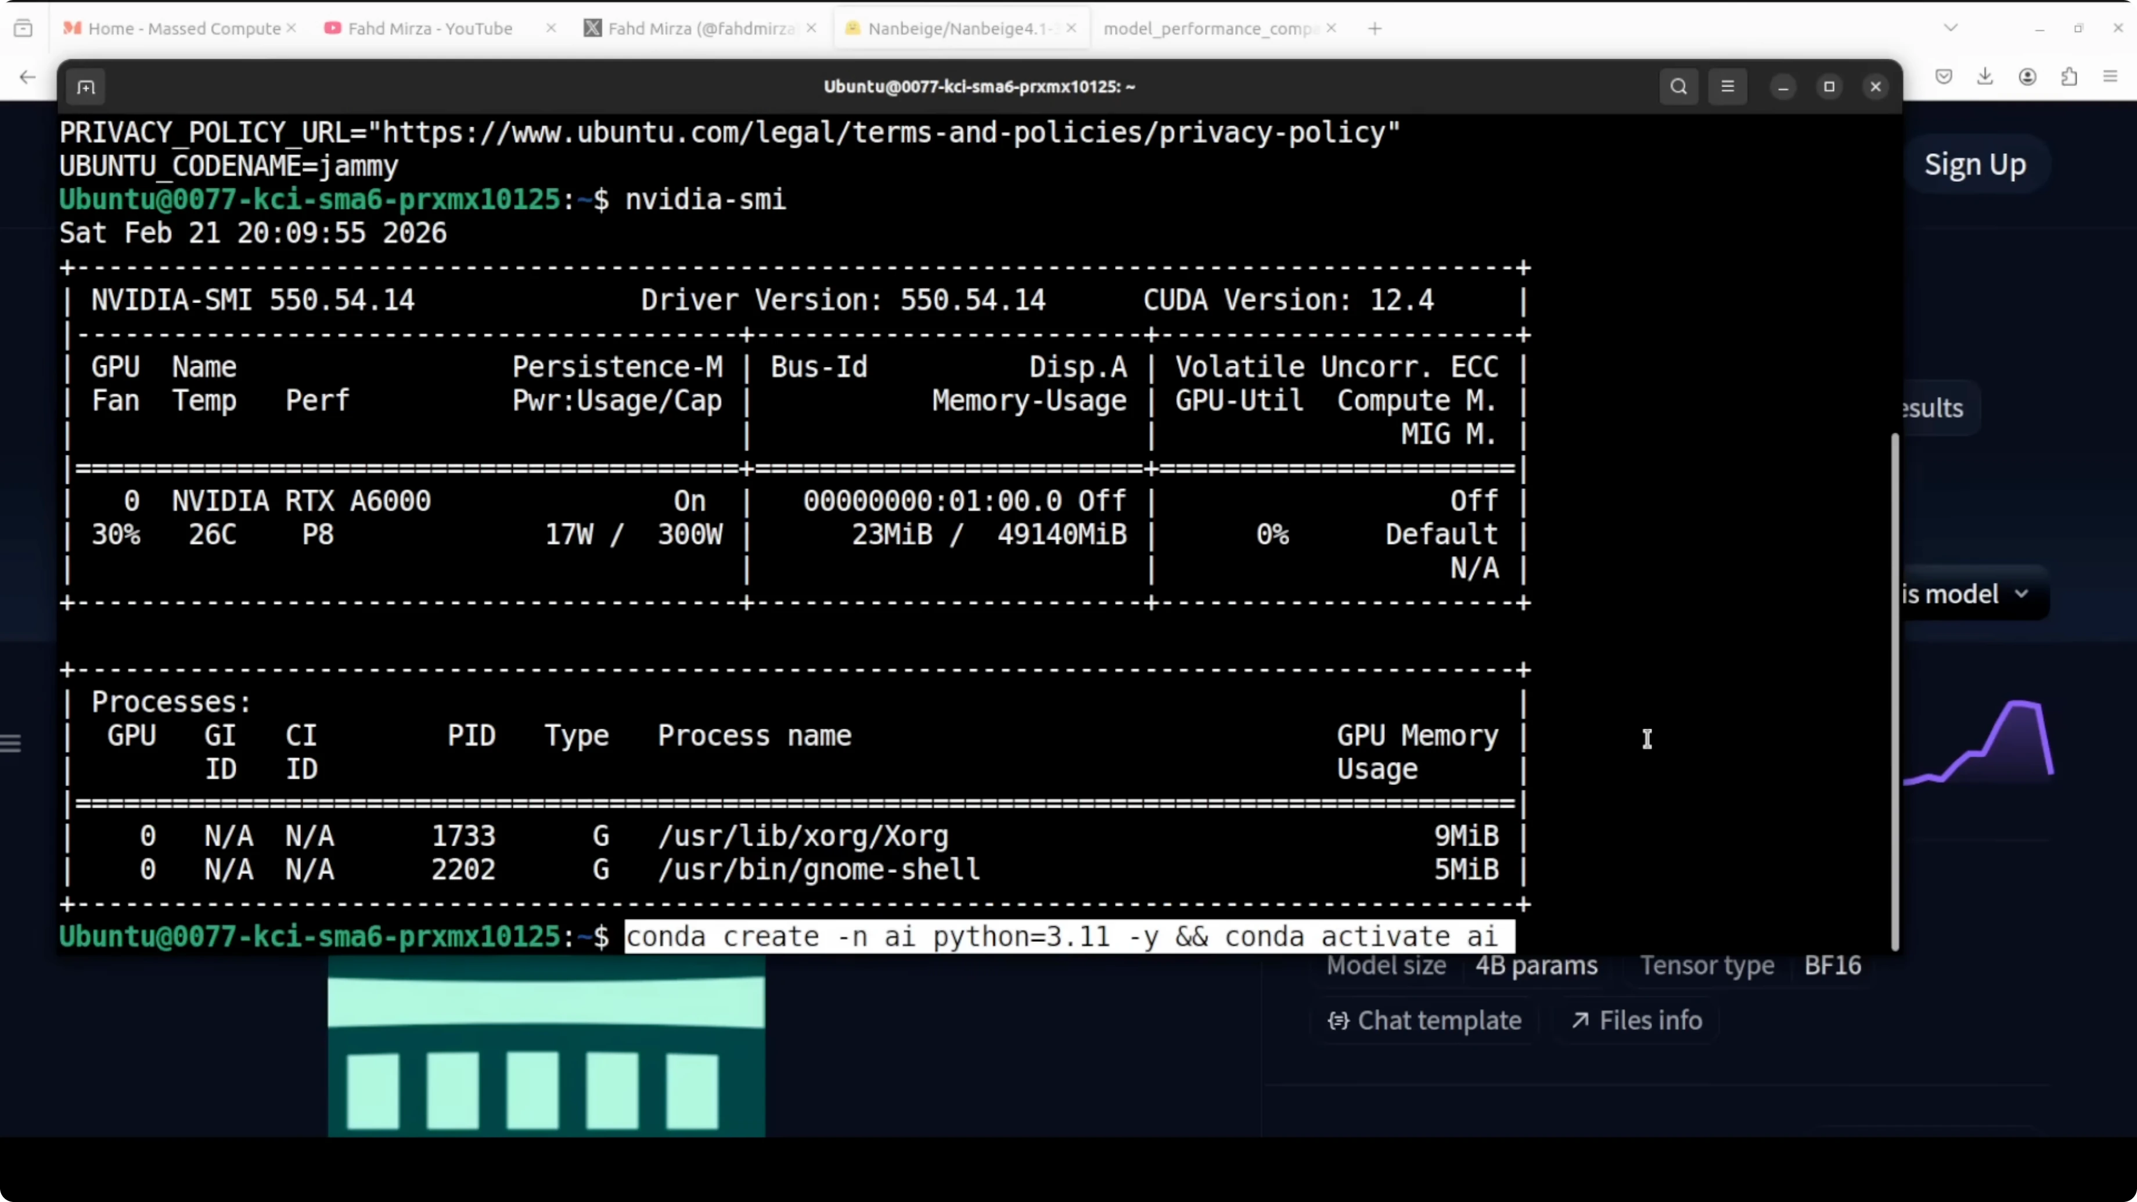Open the terminal hamburger menu
This screenshot has width=2137, height=1202.
[1727, 87]
